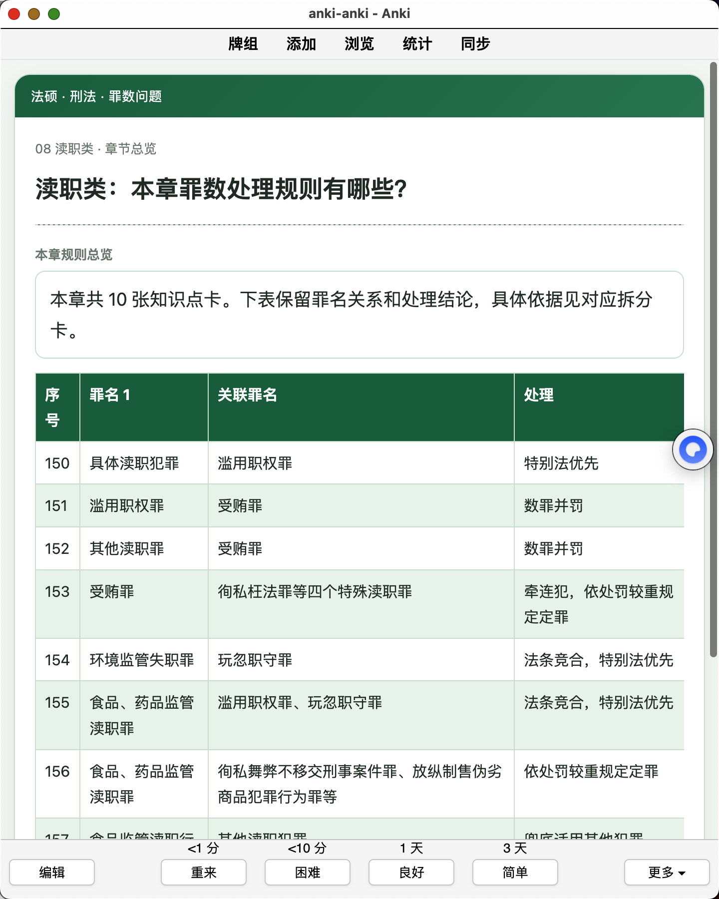Open the 浏览 card browser
The image size is (719, 899).
[359, 44]
